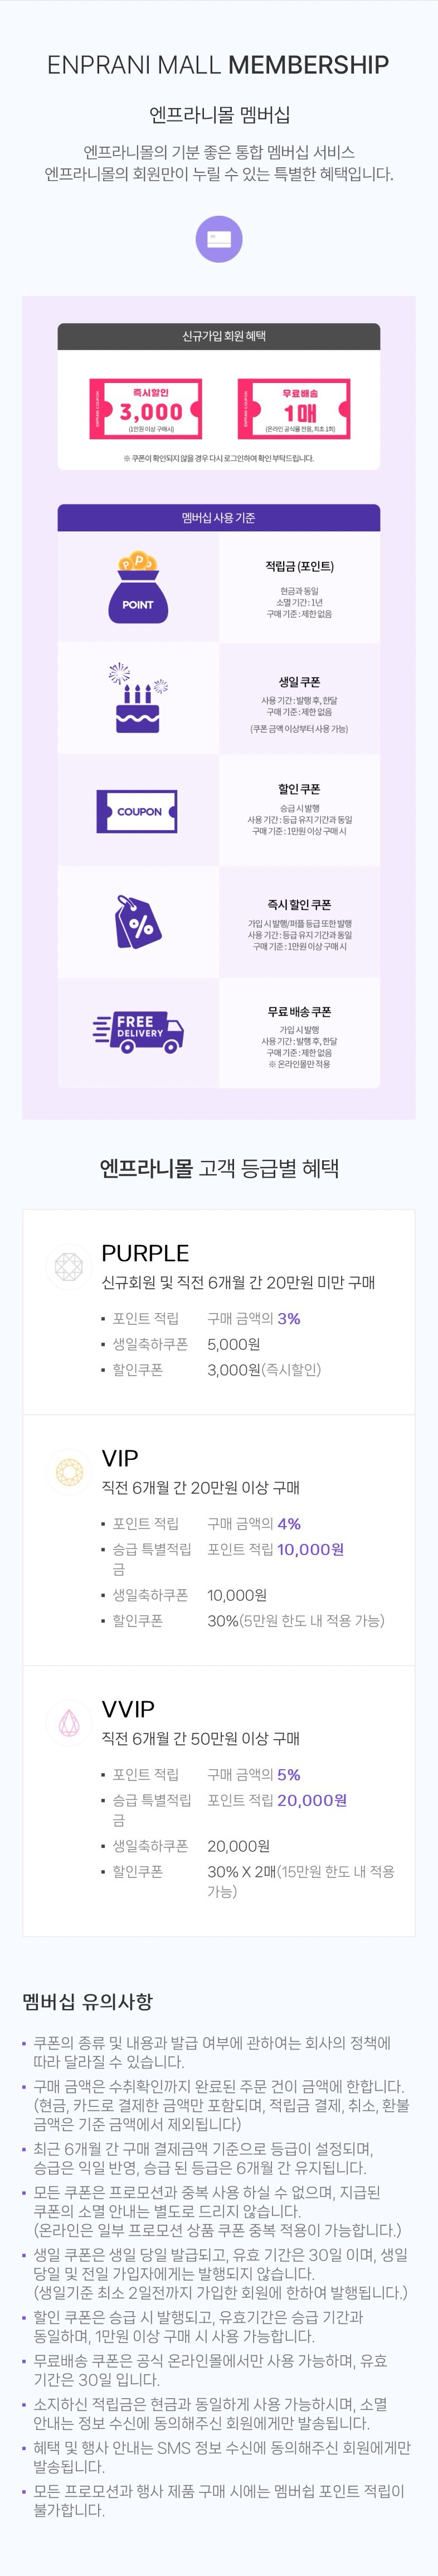
Task: Click the 무료 배송 쿠폰 label
Action: (299, 1012)
